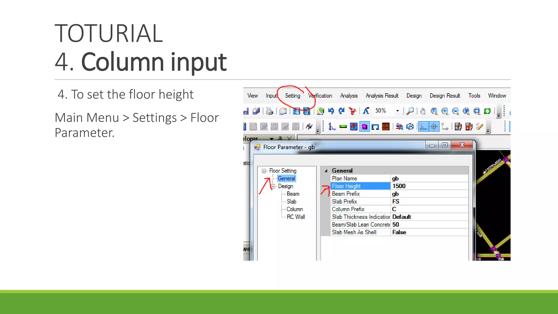The image size is (558, 314).
Task: Click the Zoom In magnifier icon
Action: (x=445, y=111)
